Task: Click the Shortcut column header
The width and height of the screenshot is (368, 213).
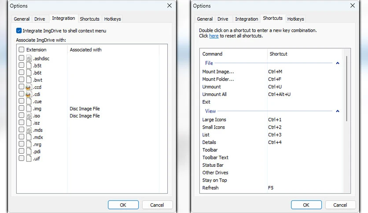Action: [305, 54]
